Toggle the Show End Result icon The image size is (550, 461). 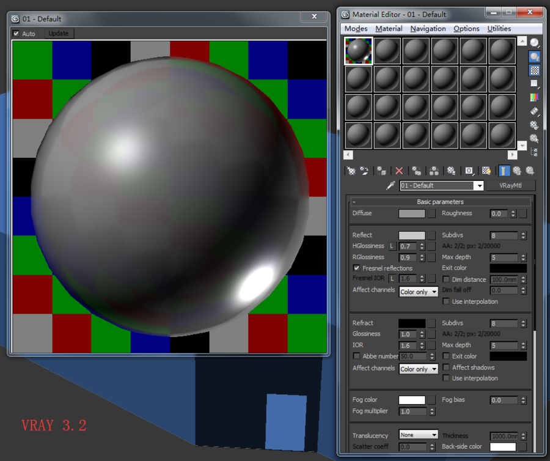(x=504, y=171)
